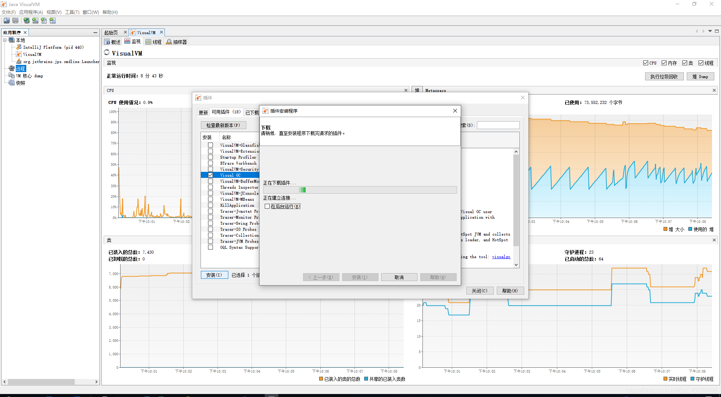Image resolution: width=721 pixels, height=397 pixels.
Task: Click the 关闭(C) button in plugins dialog
Action: (x=480, y=291)
